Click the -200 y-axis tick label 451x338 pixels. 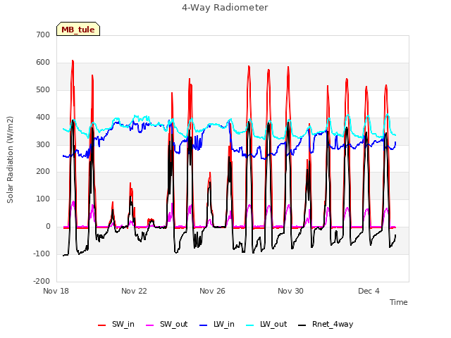coord(42,281)
